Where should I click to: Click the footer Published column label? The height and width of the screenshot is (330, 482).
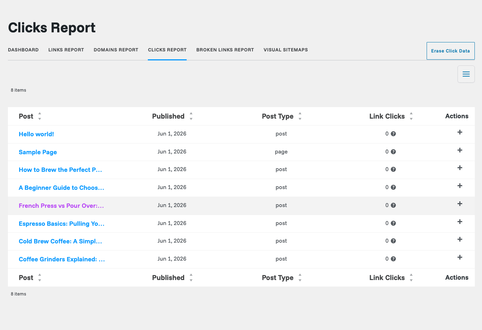168,278
